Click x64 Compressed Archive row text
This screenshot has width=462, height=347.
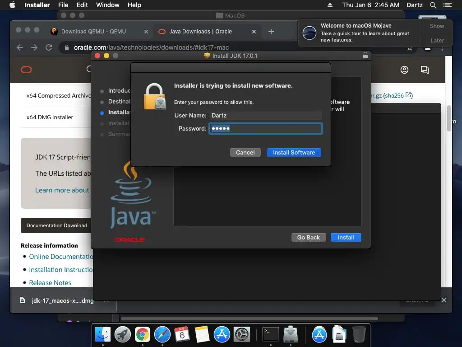[x=59, y=96]
